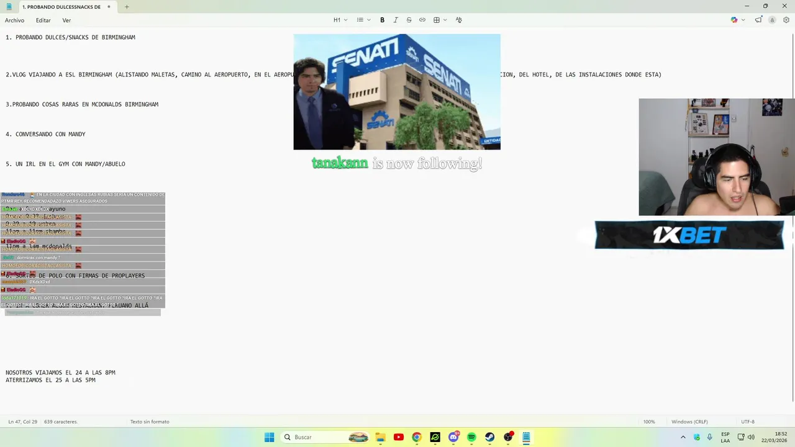Screen dimensions: 795x447
Task: Clear text formatting with the toolbar icon
Action: 458,20
